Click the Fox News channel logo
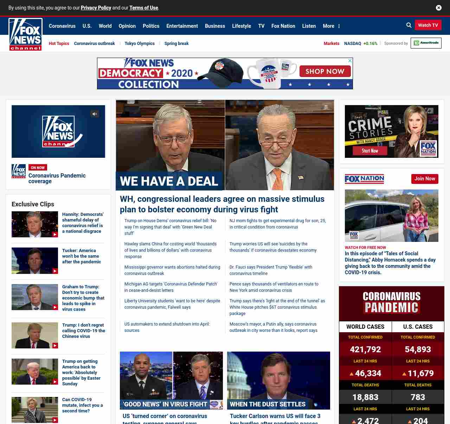This screenshot has height=424, width=450. [x=26, y=34]
